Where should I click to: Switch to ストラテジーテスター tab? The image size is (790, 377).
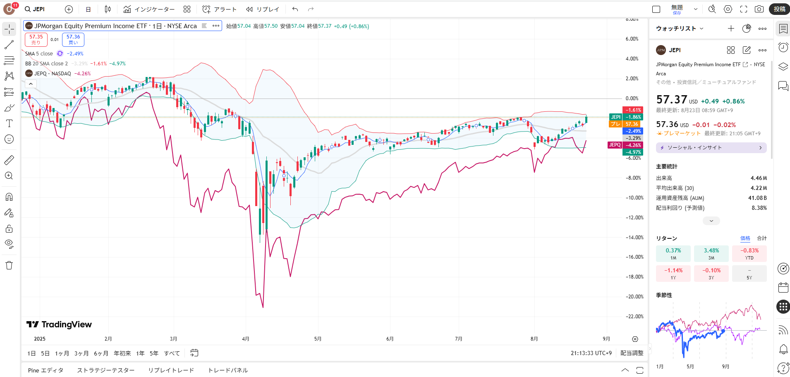(105, 370)
